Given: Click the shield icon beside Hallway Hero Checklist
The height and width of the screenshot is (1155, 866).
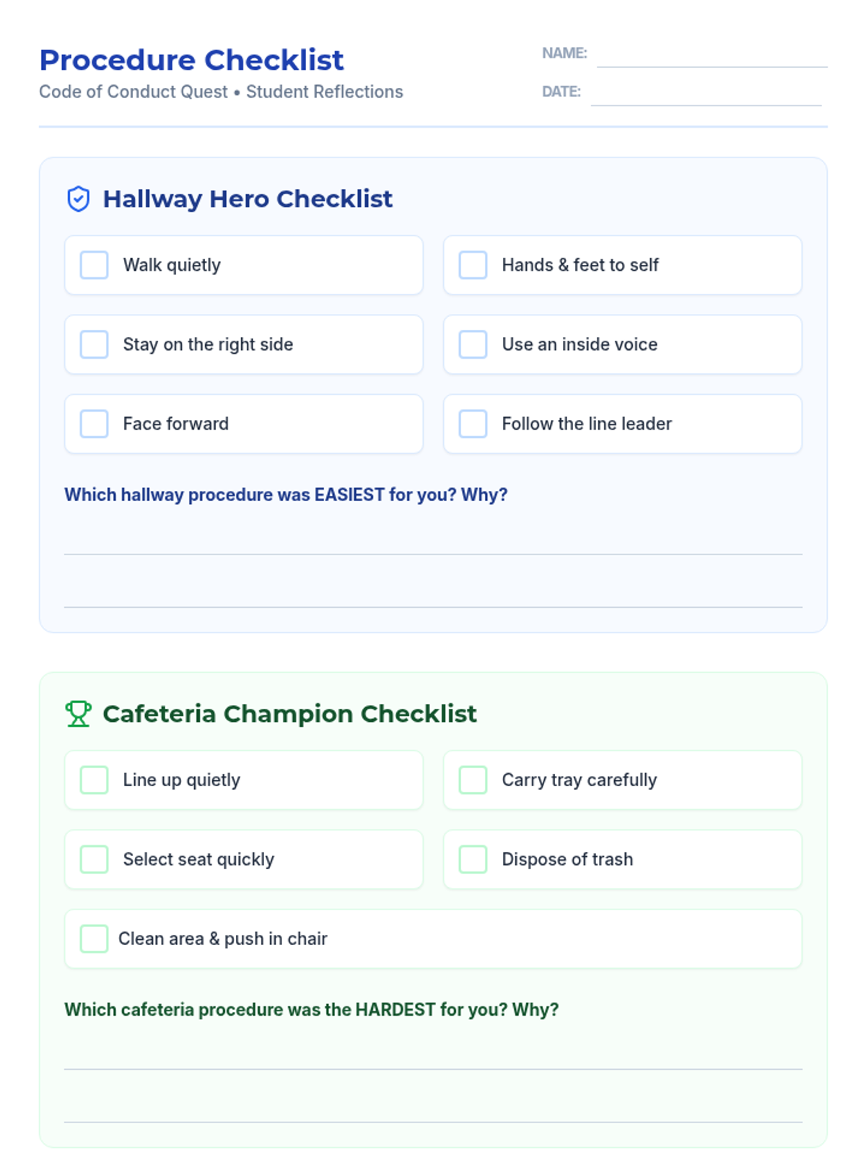Looking at the screenshot, I should [78, 199].
